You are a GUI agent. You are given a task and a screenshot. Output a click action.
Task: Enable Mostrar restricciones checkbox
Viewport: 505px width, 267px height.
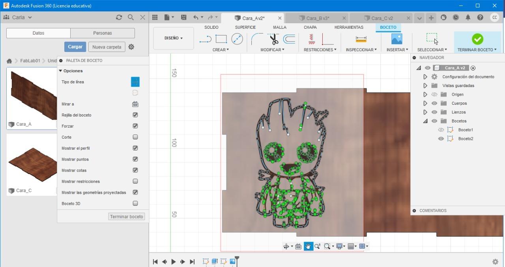pyautogui.click(x=135, y=181)
